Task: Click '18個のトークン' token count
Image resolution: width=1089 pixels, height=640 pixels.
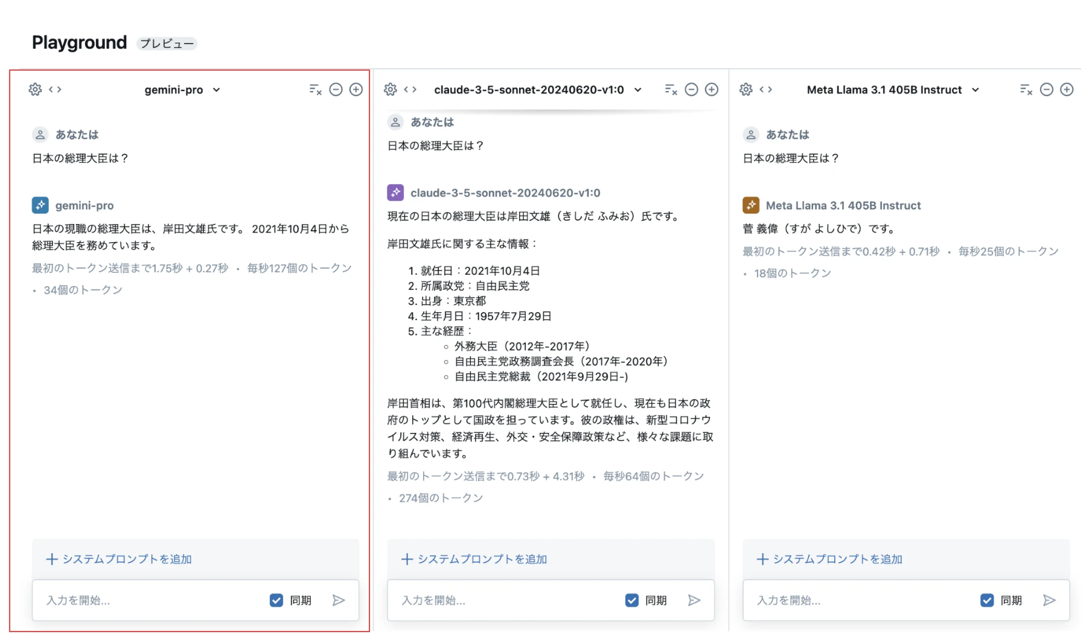Action: click(793, 273)
